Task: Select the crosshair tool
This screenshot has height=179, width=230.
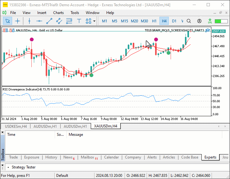Action: click(x=17, y=21)
